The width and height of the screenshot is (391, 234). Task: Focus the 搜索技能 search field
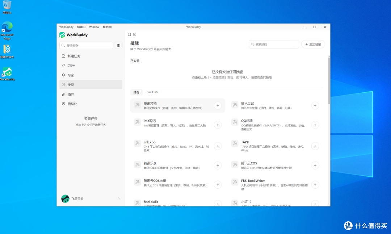pos(274,44)
